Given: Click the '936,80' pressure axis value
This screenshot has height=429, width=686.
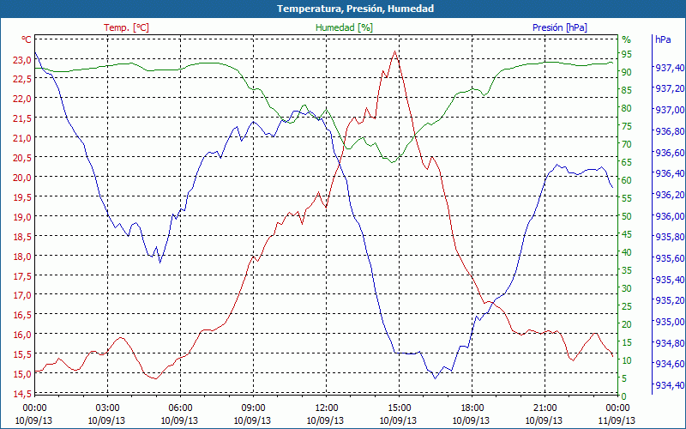Looking at the screenshot, I should pyautogui.click(x=670, y=131).
